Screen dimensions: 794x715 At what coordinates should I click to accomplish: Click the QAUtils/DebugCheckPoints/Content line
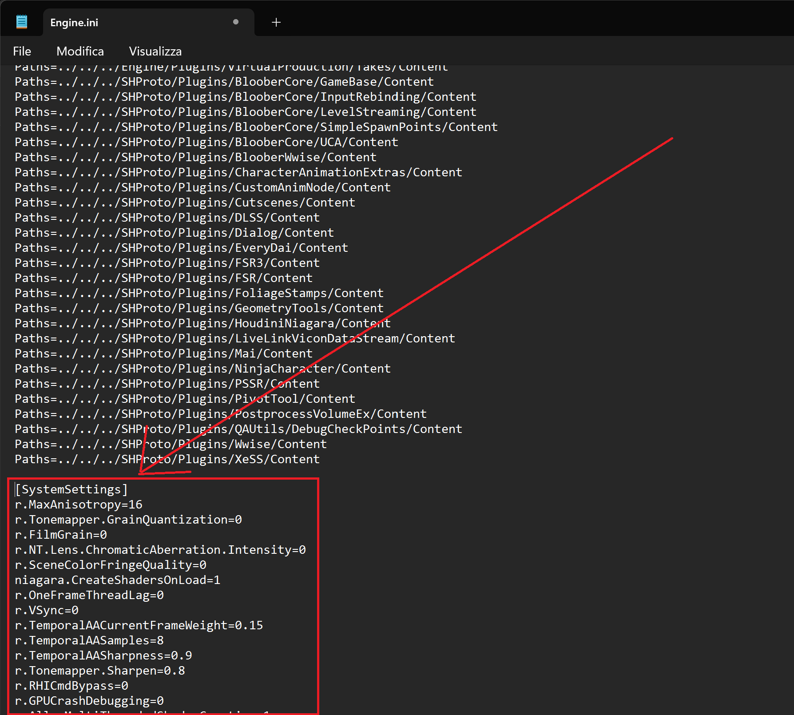point(238,429)
